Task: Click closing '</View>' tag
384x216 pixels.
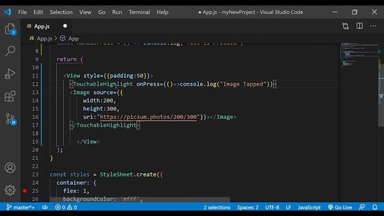Action: (88, 142)
